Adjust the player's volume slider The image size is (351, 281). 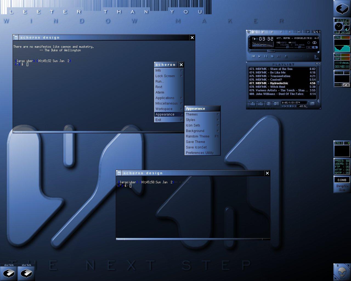[288, 47]
